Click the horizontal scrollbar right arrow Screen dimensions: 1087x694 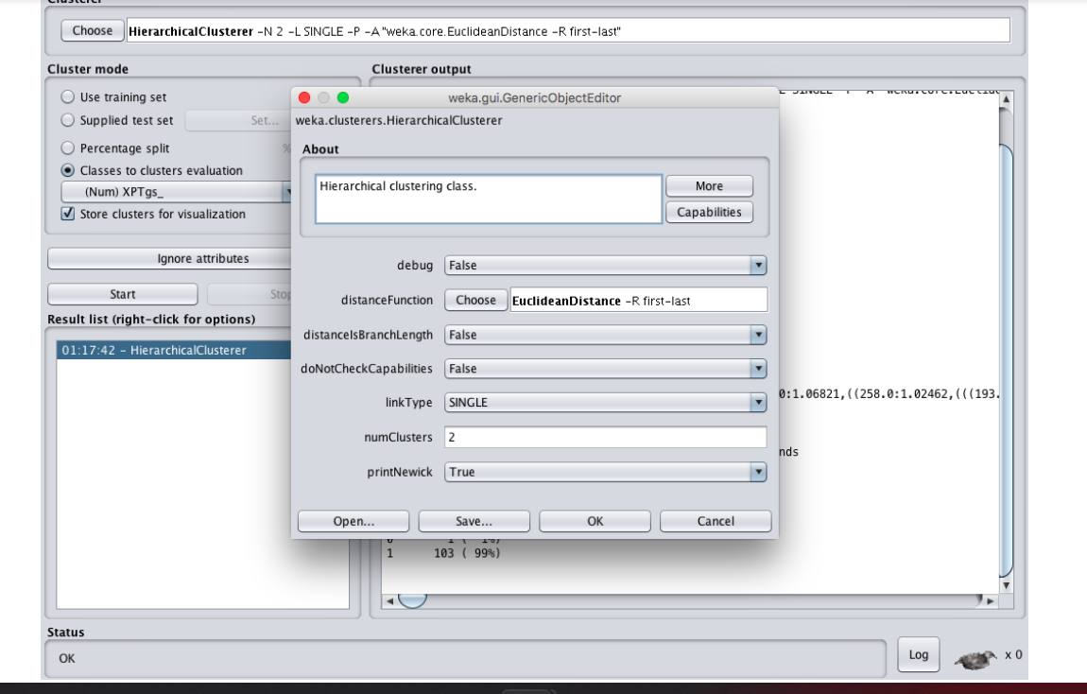coord(991,601)
